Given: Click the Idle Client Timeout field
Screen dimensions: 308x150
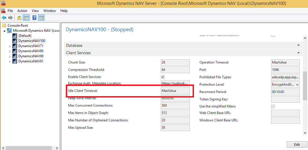Looking at the screenshot, I should [x=175, y=91].
